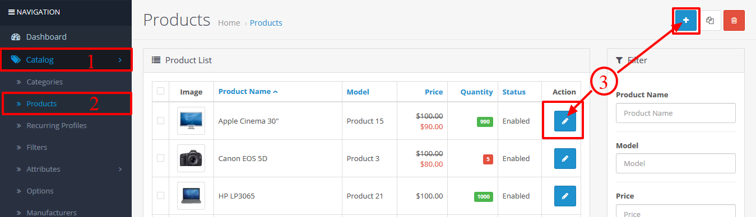Click the HP LP3065 laptop thumbnail

191,196
